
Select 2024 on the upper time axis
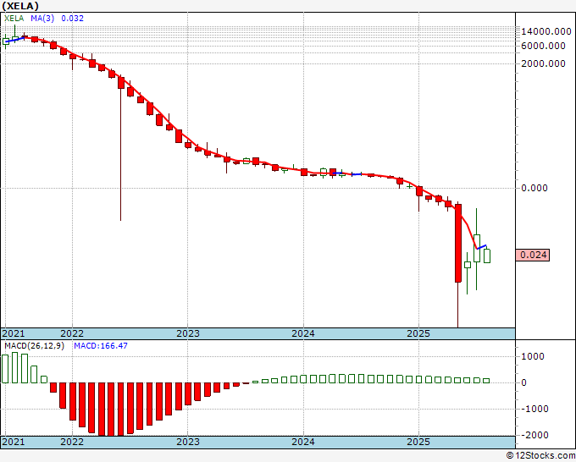303,333
